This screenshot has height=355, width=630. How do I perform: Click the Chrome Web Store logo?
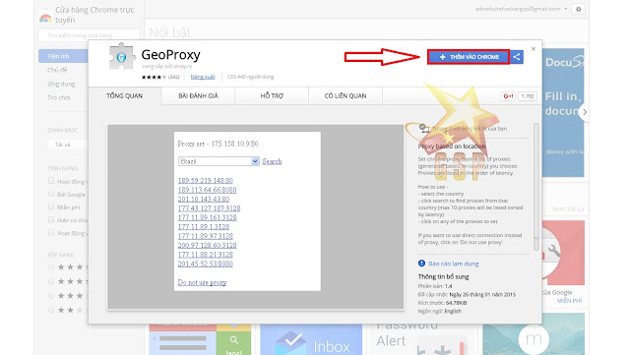click(x=45, y=18)
